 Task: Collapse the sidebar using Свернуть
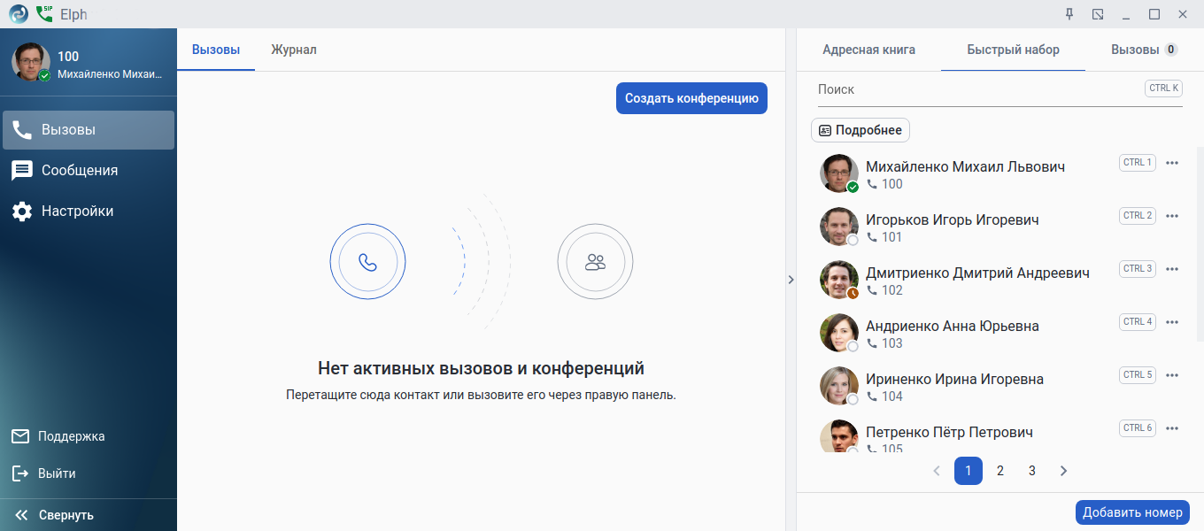click(66, 515)
